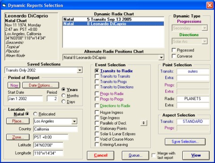Click the Transits point field showing outers

point(193,71)
